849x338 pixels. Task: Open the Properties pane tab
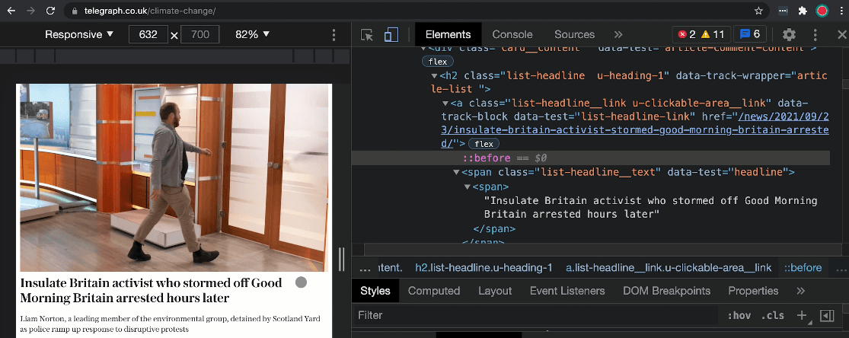[753, 291]
